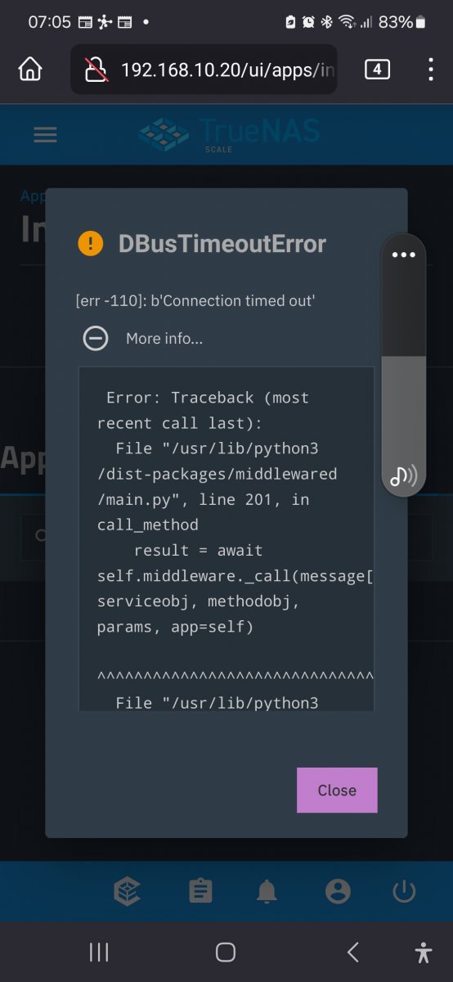Open the browser three-dot overflow menu

(431, 70)
